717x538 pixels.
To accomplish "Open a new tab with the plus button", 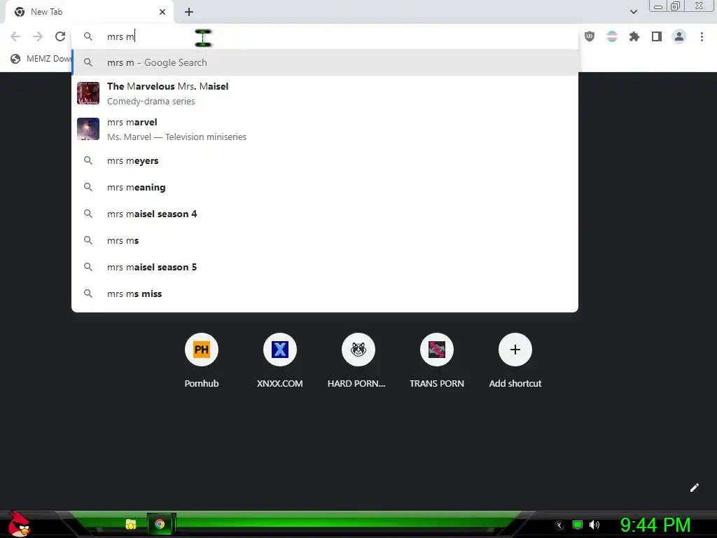I will (x=189, y=12).
